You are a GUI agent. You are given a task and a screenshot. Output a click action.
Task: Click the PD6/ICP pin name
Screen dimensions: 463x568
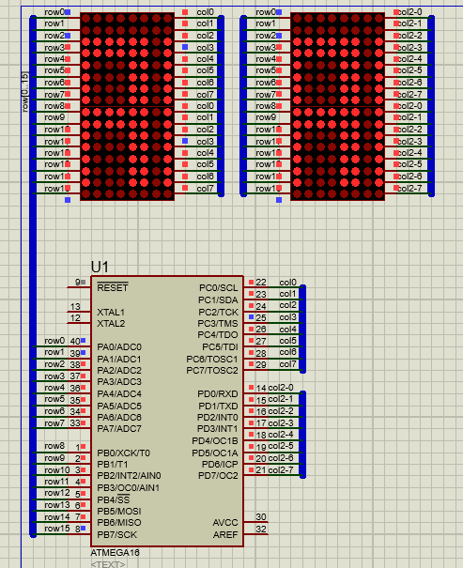(x=220, y=464)
